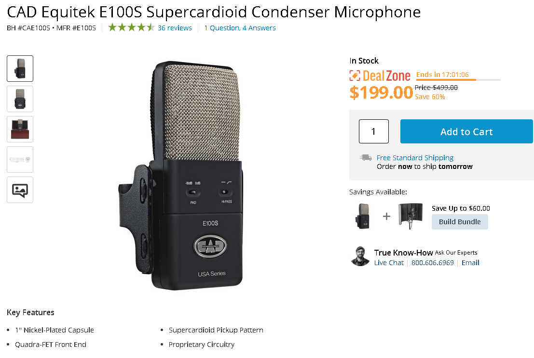Click the Deal Zone tag icon
Screen dimensions: 534x358
click(355, 76)
